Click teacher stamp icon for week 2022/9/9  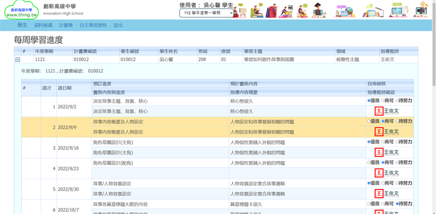point(379,131)
